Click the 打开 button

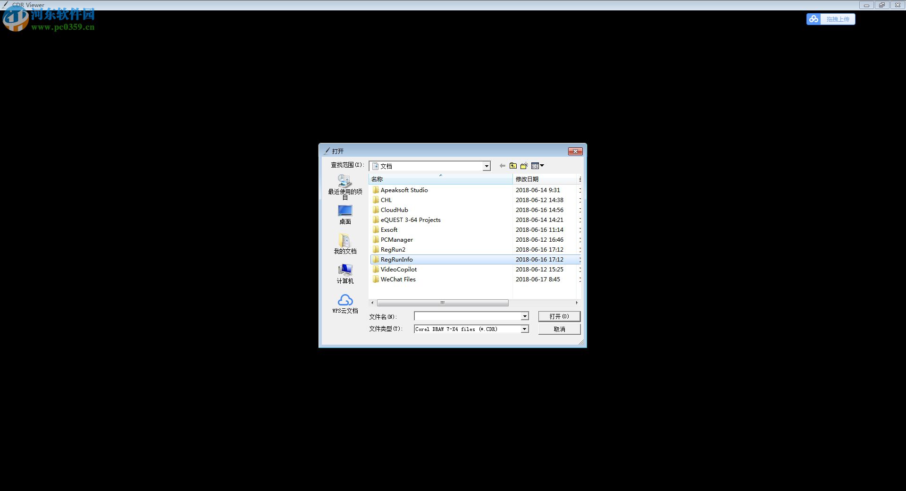559,316
